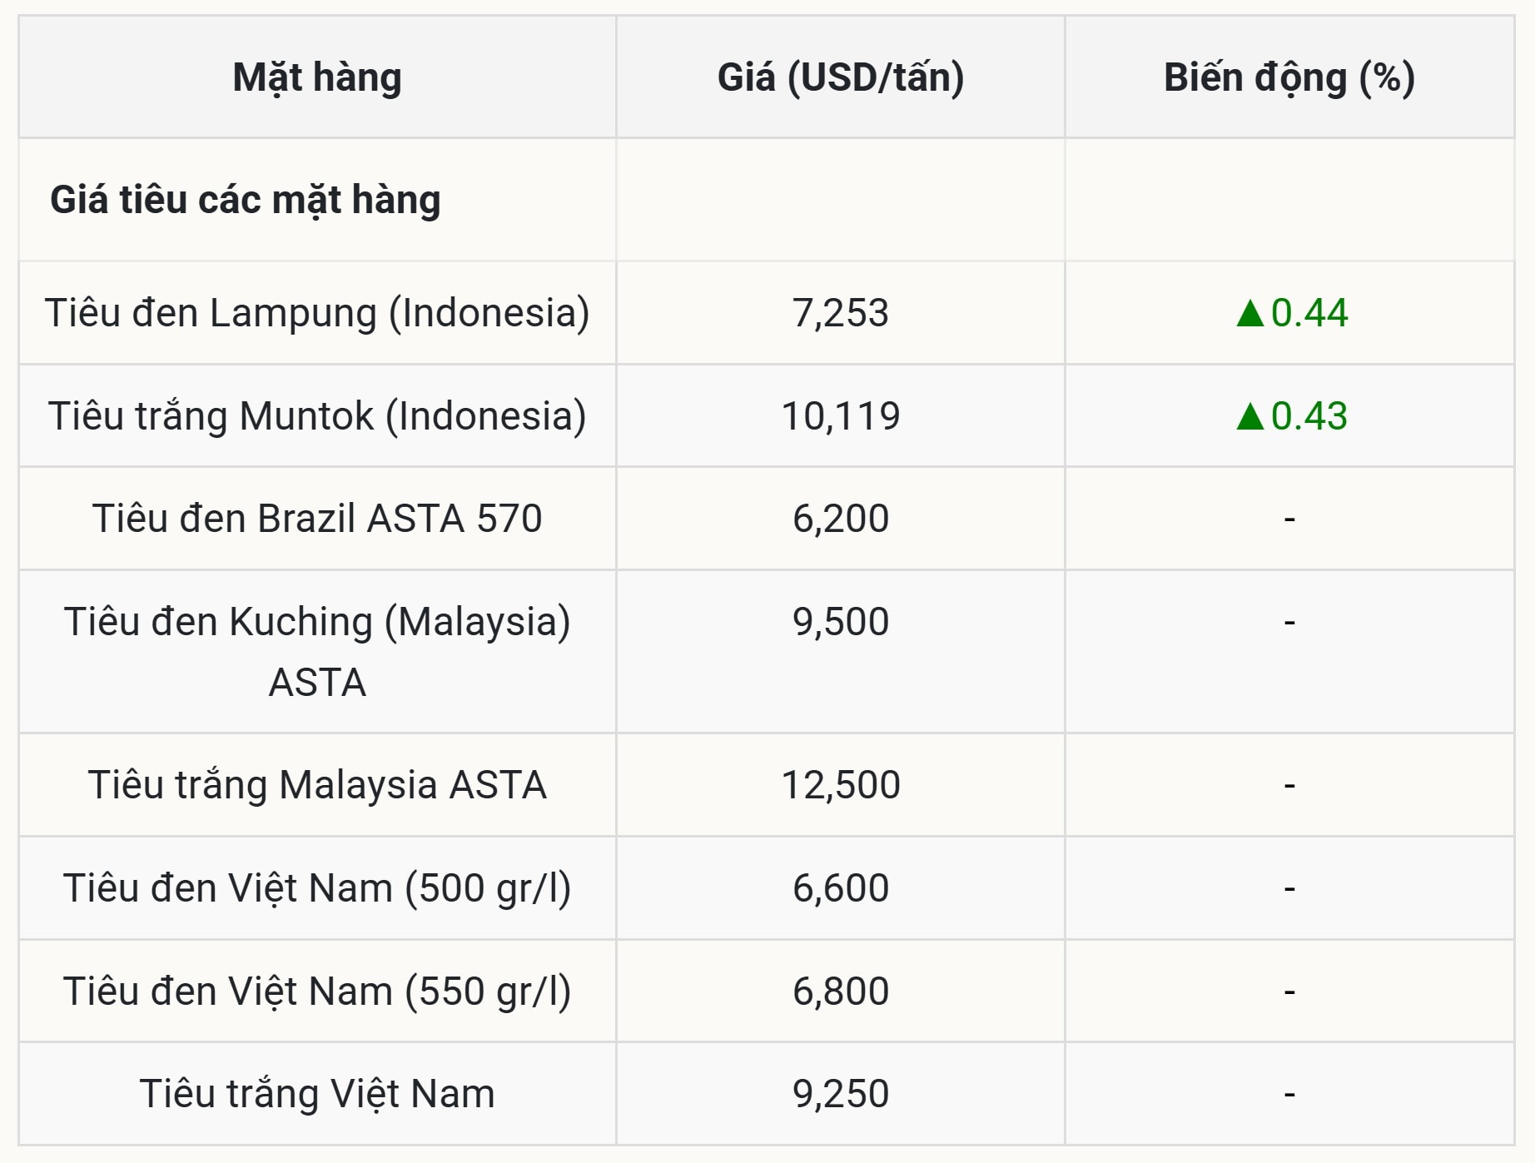Select the Giá (USD/tấn) column header
The height and width of the screenshot is (1163, 1535).
pos(841,77)
